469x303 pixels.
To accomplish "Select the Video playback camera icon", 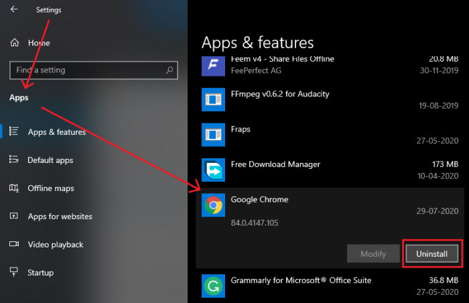I will coord(14,244).
